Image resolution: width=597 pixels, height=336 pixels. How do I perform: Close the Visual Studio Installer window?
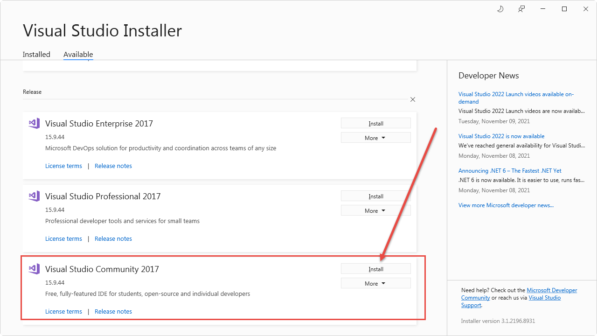586,9
